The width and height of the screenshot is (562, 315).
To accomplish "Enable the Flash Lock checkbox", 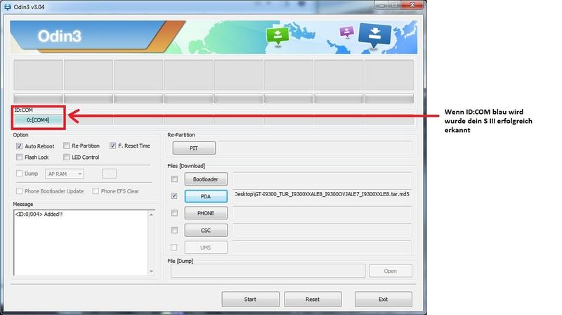I will click(20, 157).
